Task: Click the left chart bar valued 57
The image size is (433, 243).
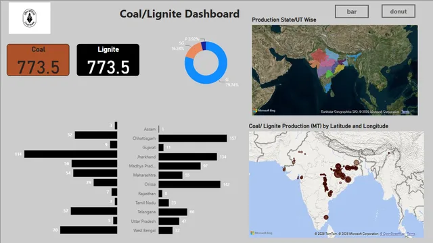Action: [x=94, y=211]
